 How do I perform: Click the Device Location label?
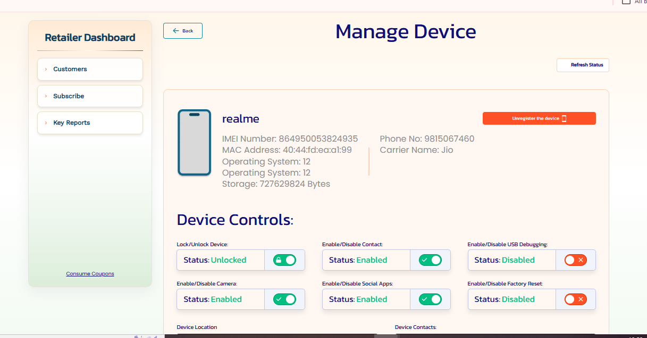click(x=197, y=327)
